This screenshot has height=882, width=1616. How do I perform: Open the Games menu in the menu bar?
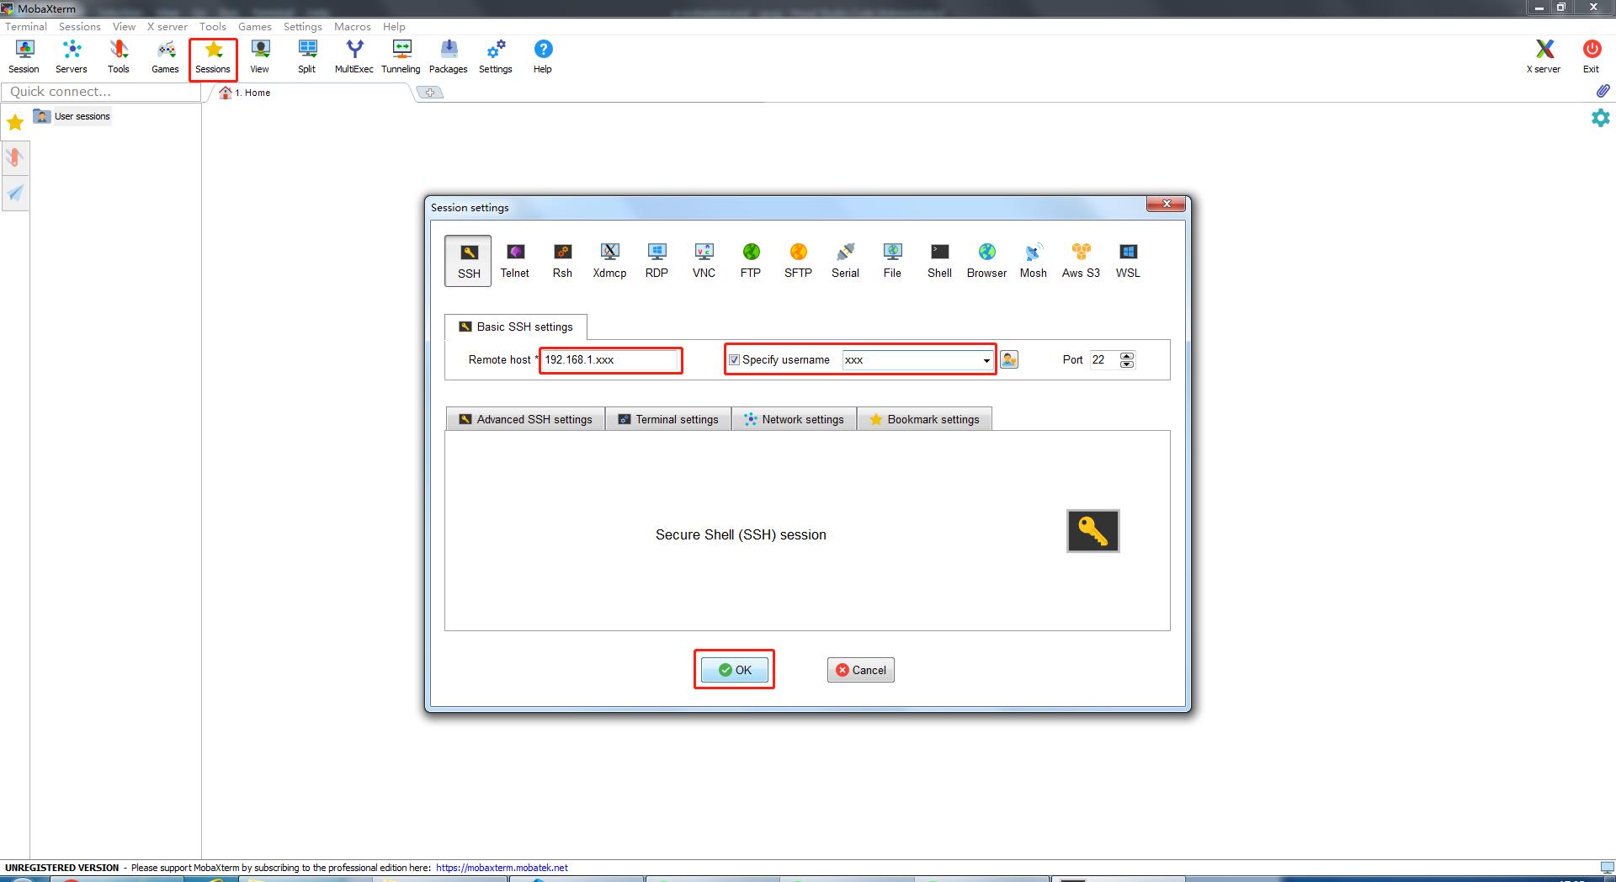(255, 26)
